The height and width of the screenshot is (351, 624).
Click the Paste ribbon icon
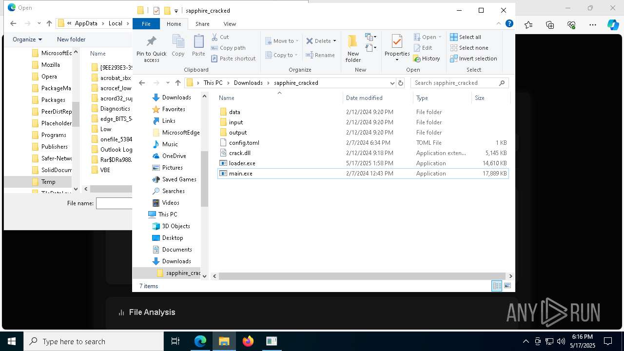tap(198, 41)
